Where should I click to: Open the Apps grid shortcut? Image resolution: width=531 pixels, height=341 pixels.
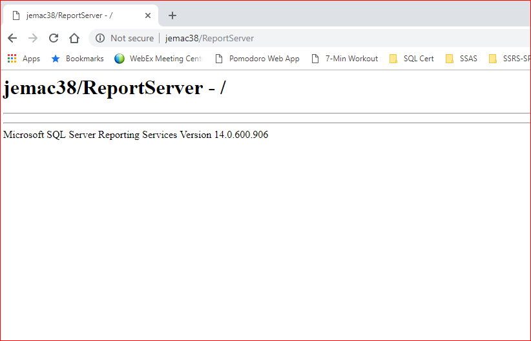coord(24,59)
